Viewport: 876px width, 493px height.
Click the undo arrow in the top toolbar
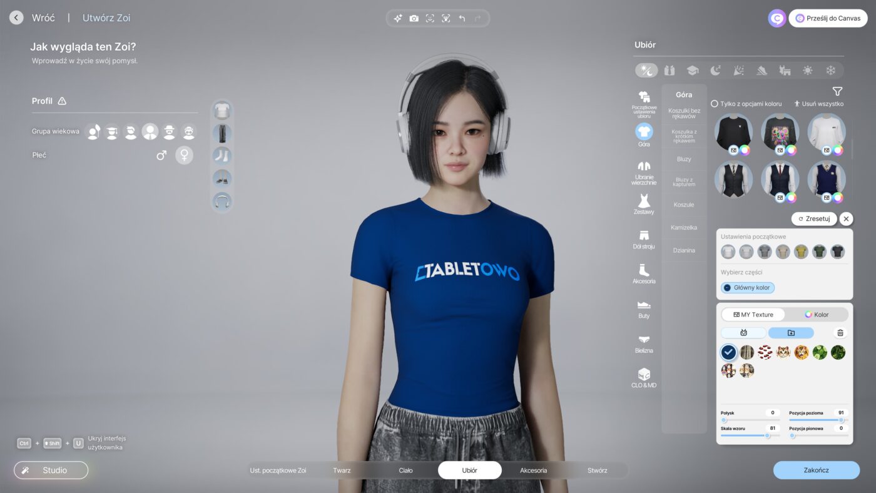(x=462, y=19)
